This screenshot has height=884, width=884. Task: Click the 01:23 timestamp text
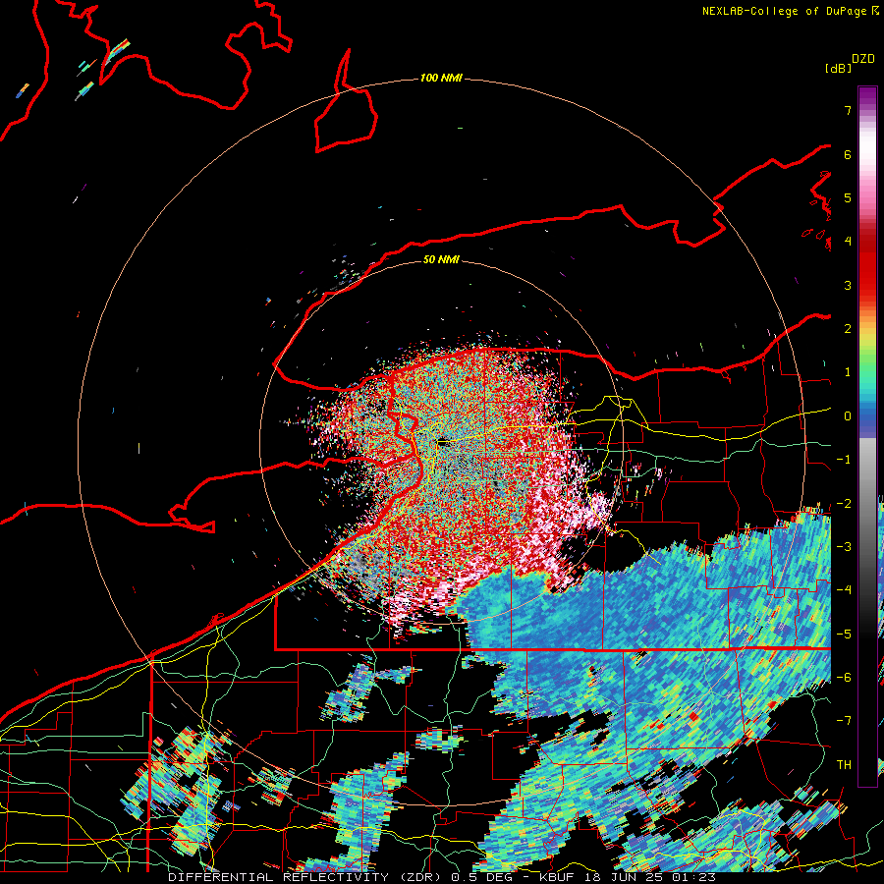[696, 877]
